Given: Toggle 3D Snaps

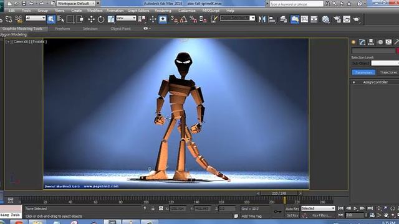Looking at the screenshot, I should pyautogui.click(x=174, y=19).
